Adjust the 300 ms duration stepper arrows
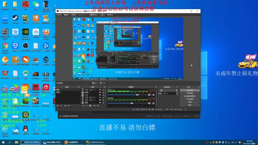Image resolution: width=258 pixels, height=145 pixels. click(x=177, y=93)
